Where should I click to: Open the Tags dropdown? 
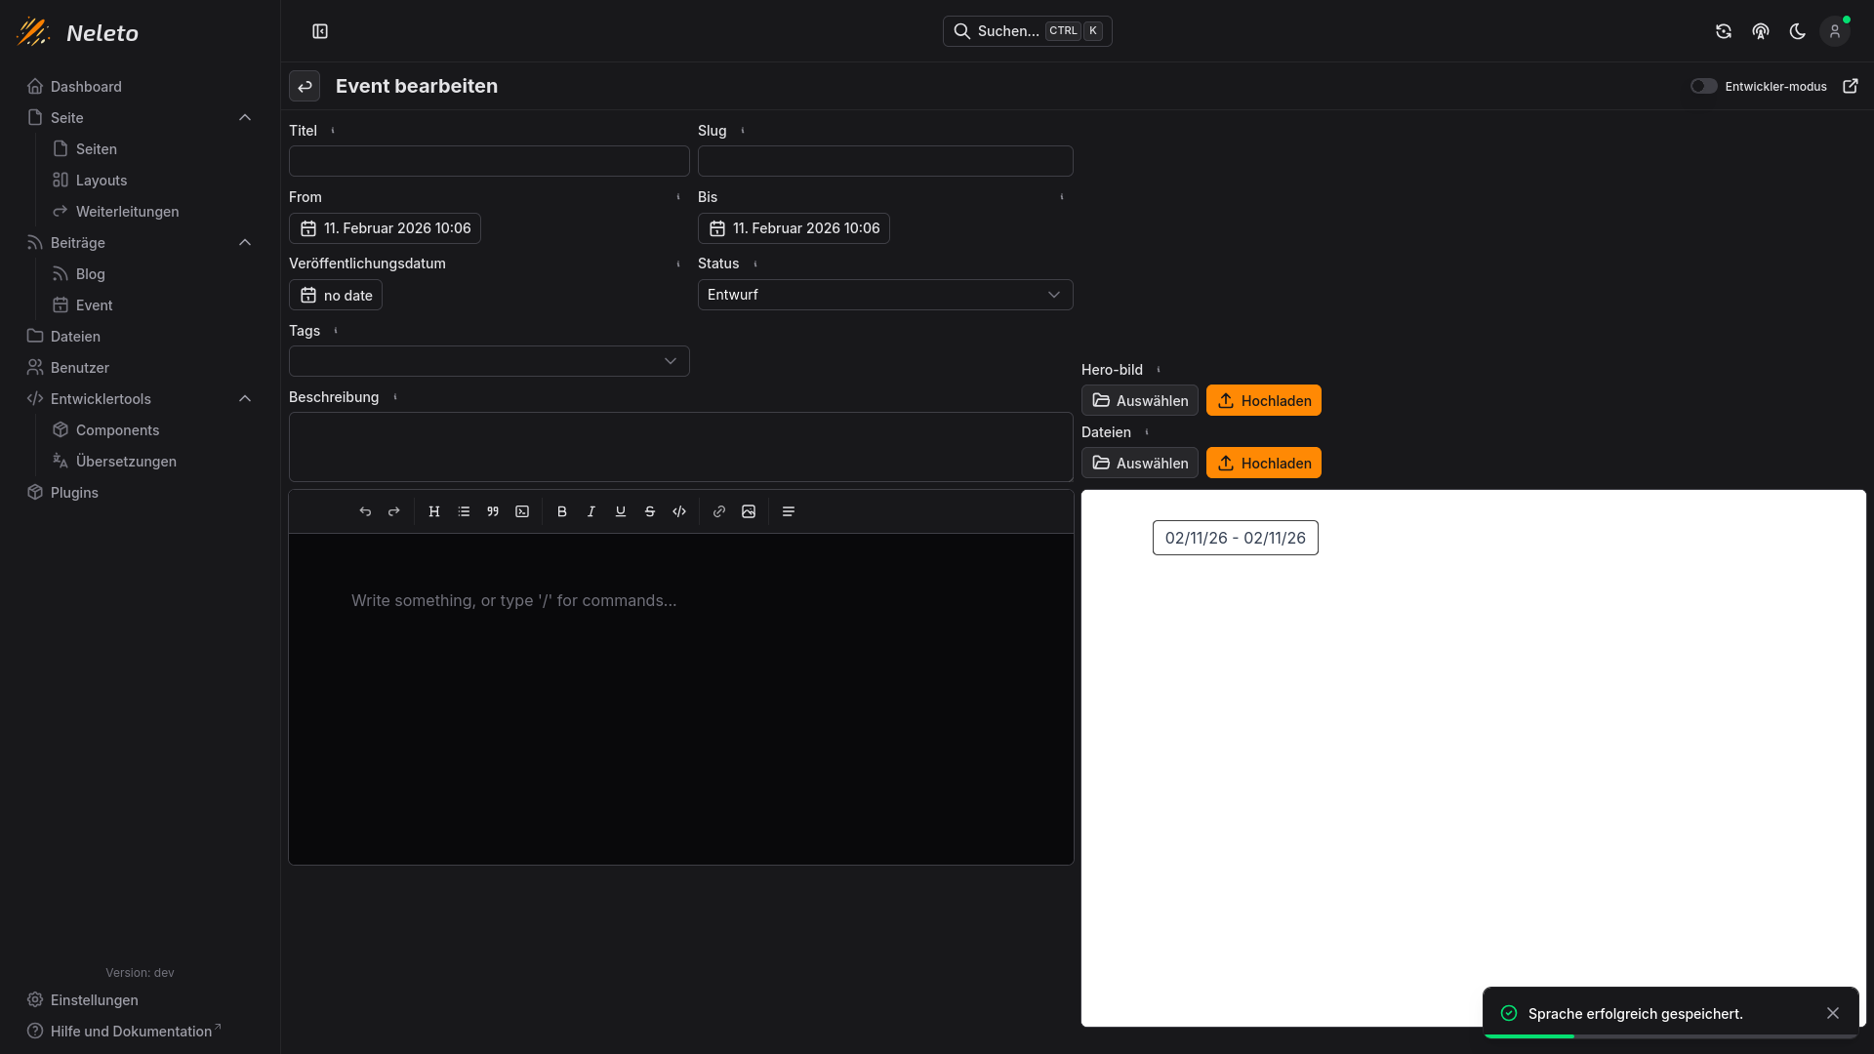489,361
